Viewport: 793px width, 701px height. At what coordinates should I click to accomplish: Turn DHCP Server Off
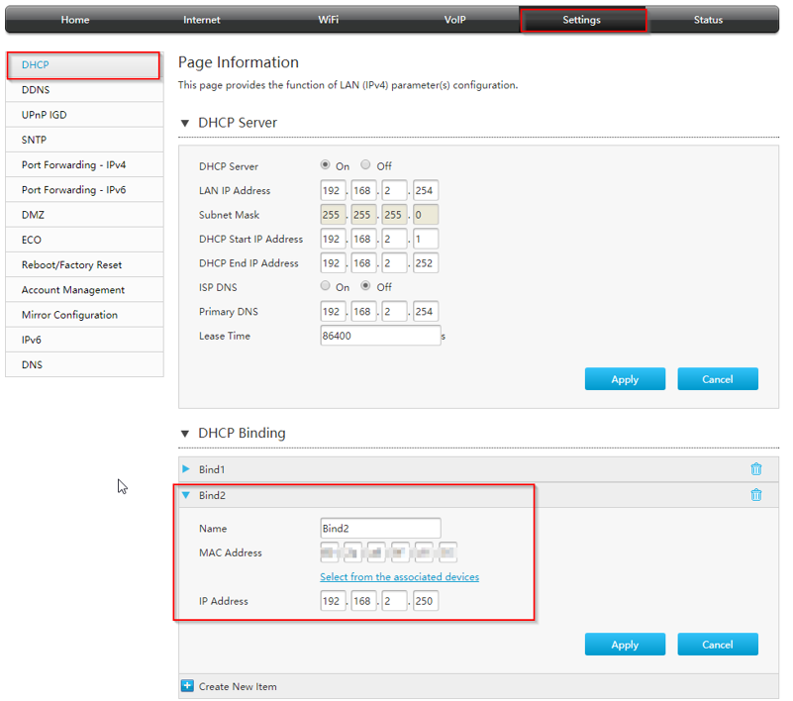point(366,165)
